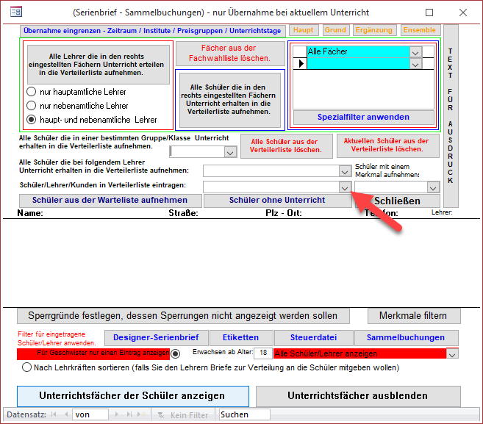Screen dimensions: 483x424
Task: Enable 'Nach Lehrkräften sortieren' radio option
Action: [x=28, y=367]
